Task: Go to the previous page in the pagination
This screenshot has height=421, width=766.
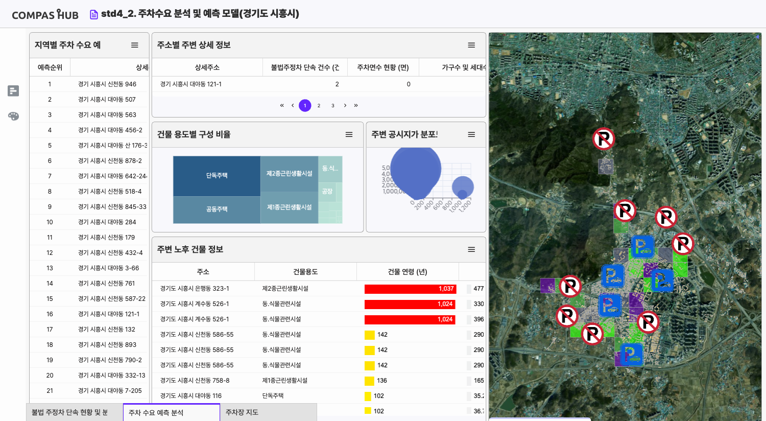Action: 293,105
